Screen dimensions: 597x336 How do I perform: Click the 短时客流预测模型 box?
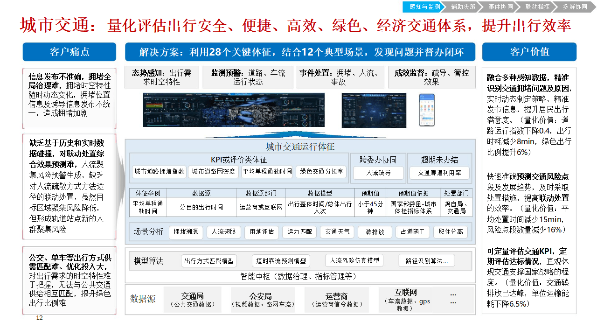[281, 261]
